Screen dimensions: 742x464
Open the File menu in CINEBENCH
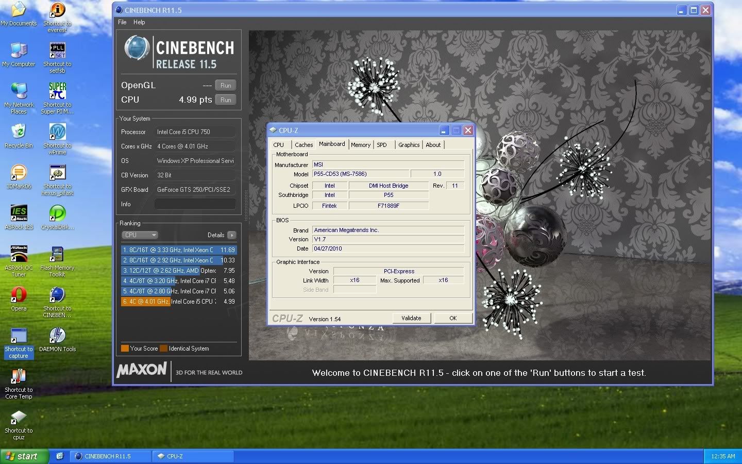pyautogui.click(x=122, y=22)
